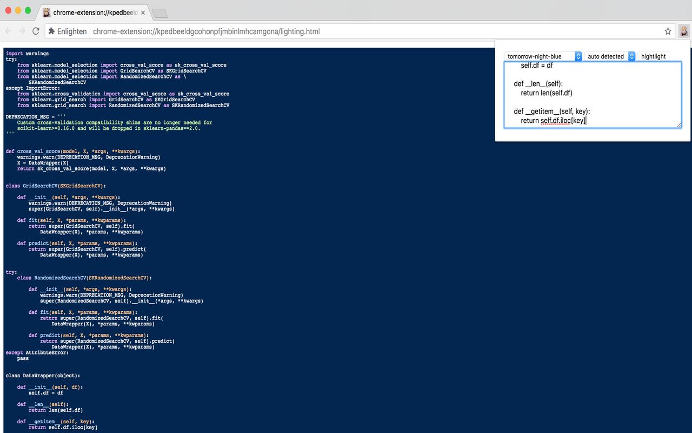Grab the textarea resize handle
Image resolution: width=692 pixels, height=433 pixels.
click(x=678, y=125)
